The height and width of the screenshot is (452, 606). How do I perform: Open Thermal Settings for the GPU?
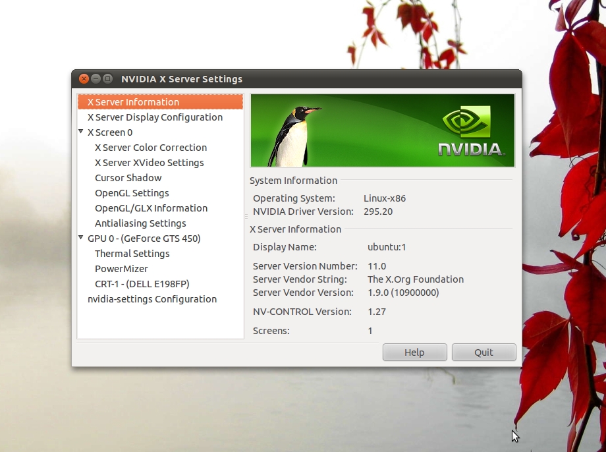tap(132, 253)
